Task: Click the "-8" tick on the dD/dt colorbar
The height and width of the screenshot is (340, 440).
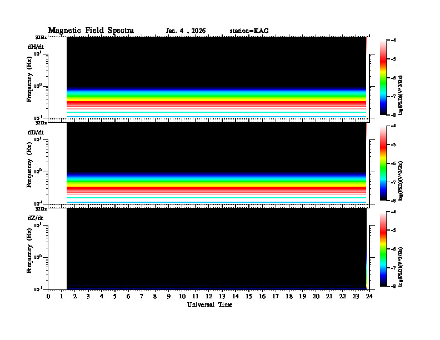Action: click(x=394, y=201)
